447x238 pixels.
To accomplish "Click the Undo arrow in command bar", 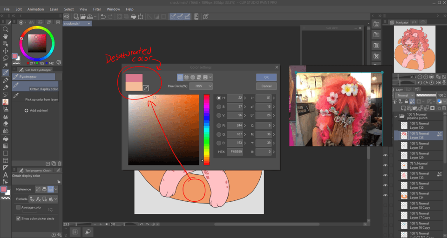I will coord(102,17).
